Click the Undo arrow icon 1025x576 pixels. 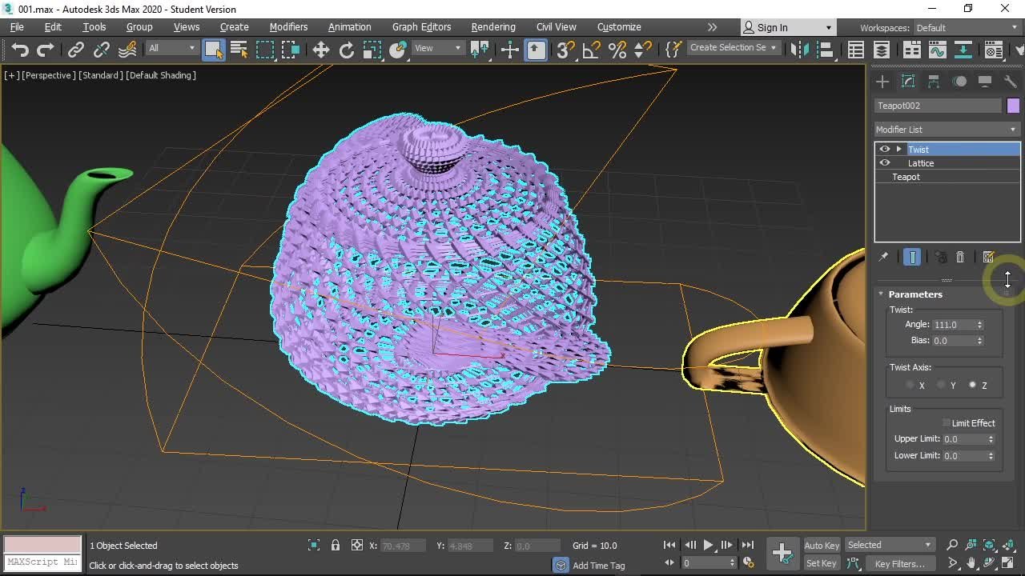20,50
